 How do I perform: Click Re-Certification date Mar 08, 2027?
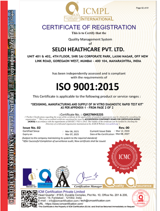(122, 134)
